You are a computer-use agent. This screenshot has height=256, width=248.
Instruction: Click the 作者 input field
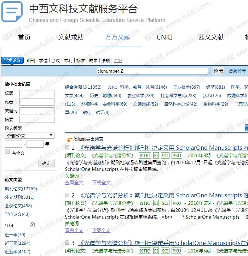pyautogui.click(x=37, y=102)
